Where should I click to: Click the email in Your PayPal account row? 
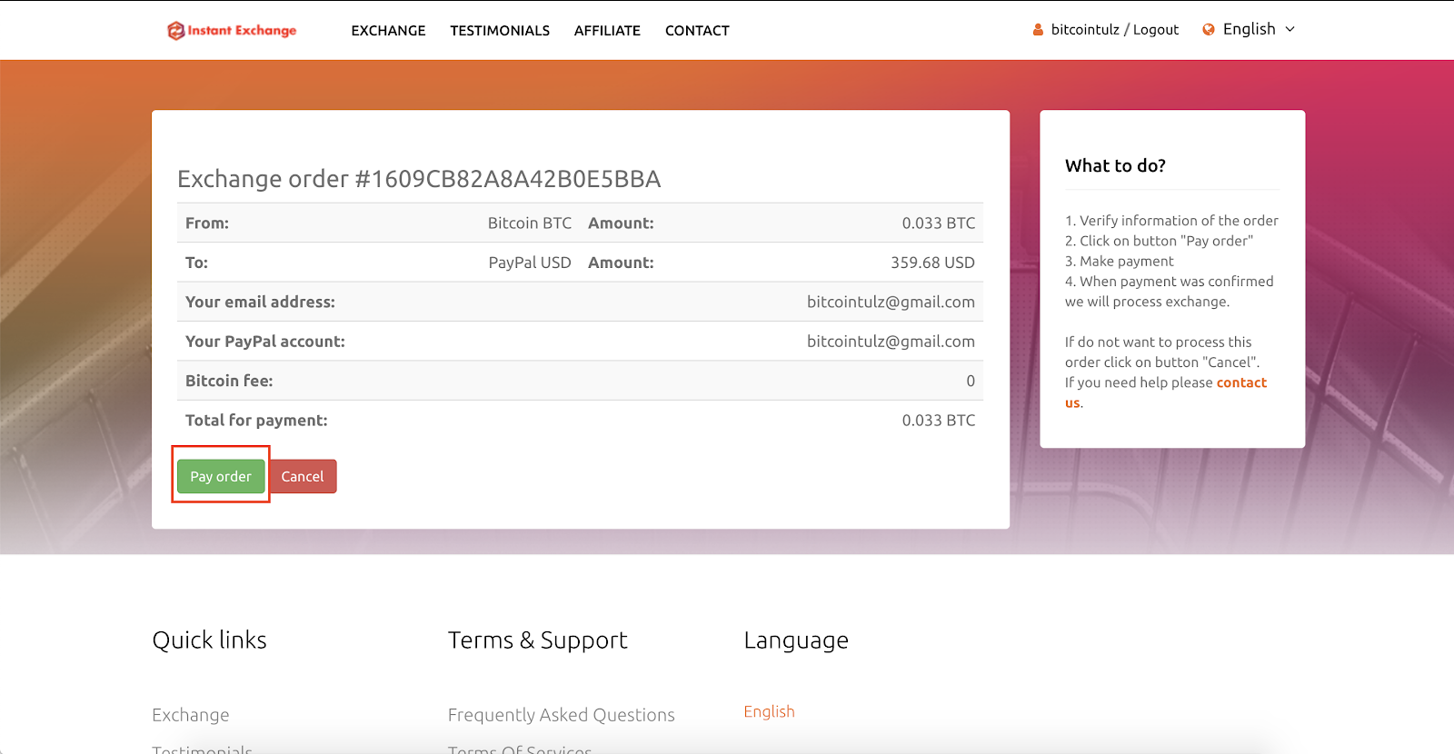click(891, 342)
